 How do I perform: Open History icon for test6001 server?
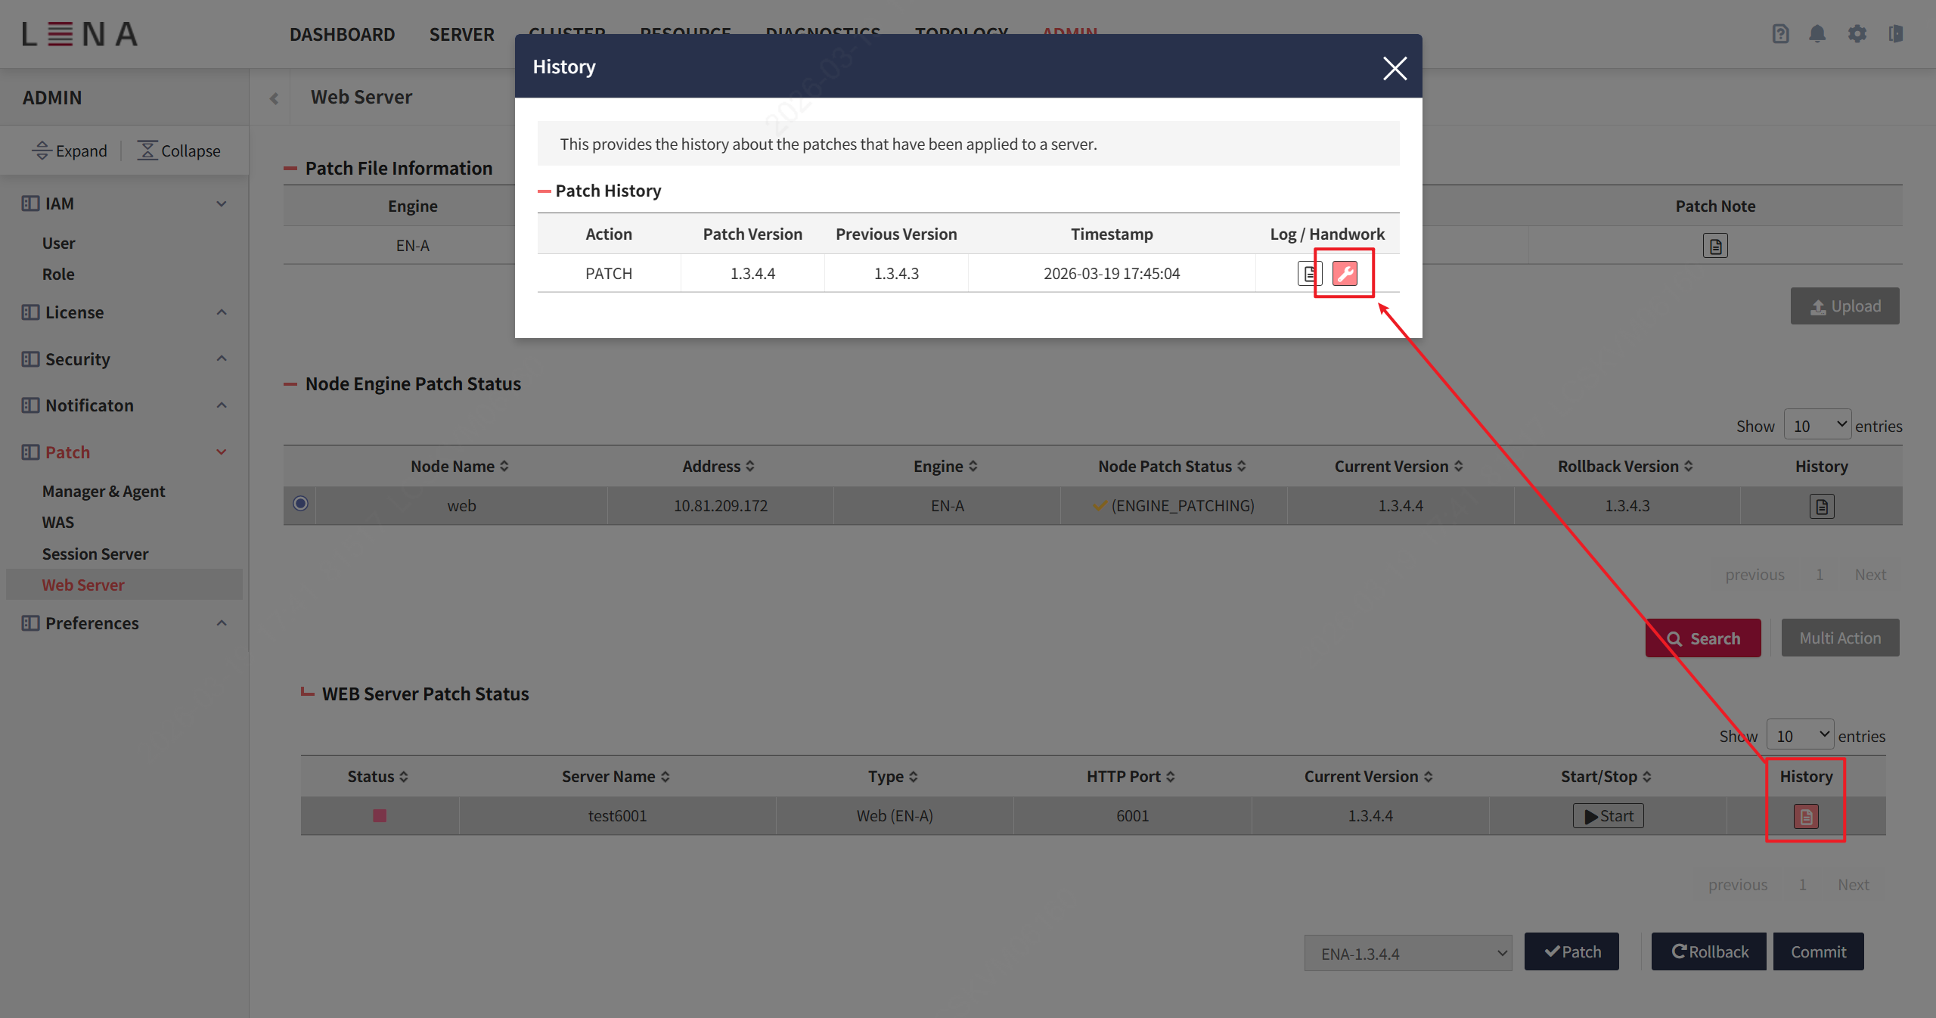[x=1806, y=816]
